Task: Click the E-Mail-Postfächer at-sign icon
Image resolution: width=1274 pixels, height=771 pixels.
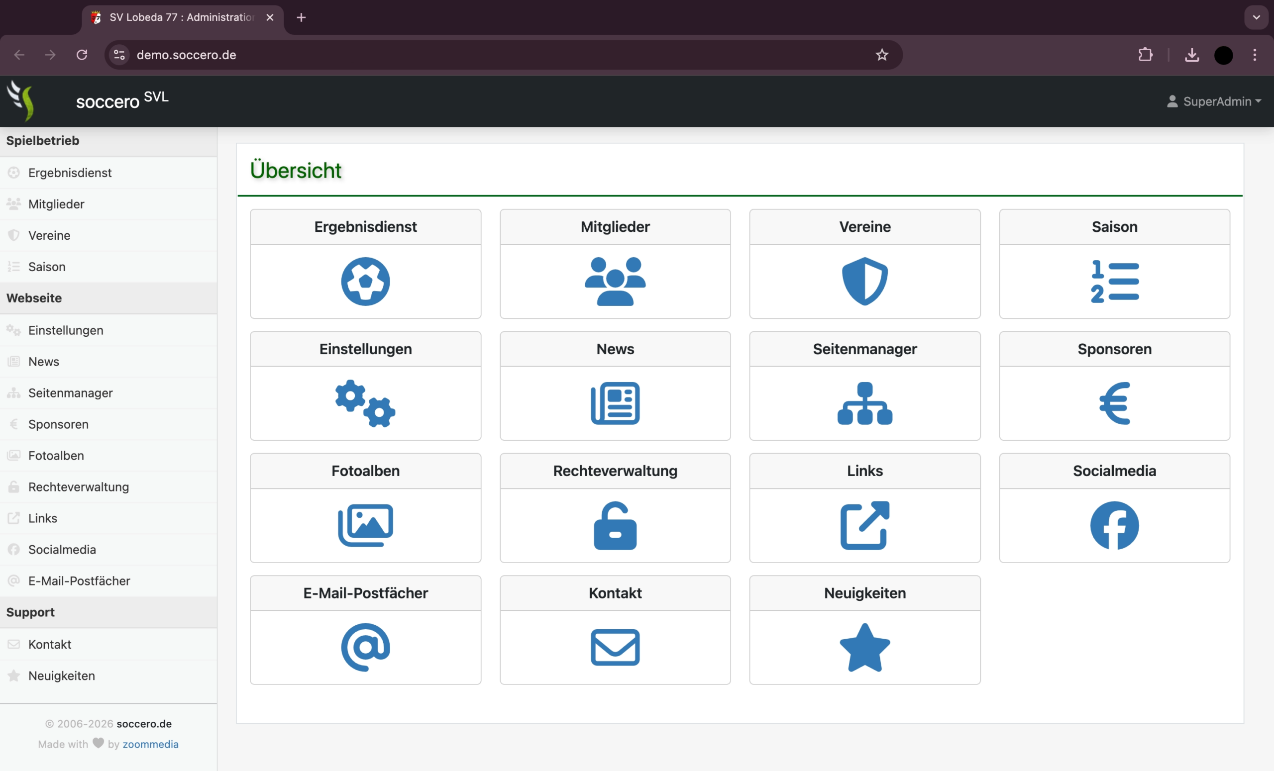Action: point(365,648)
